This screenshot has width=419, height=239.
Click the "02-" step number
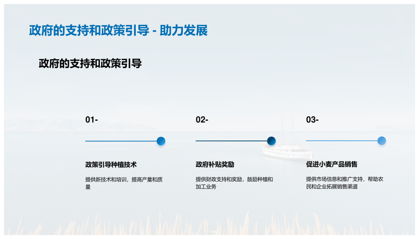pyautogui.click(x=202, y=120)
